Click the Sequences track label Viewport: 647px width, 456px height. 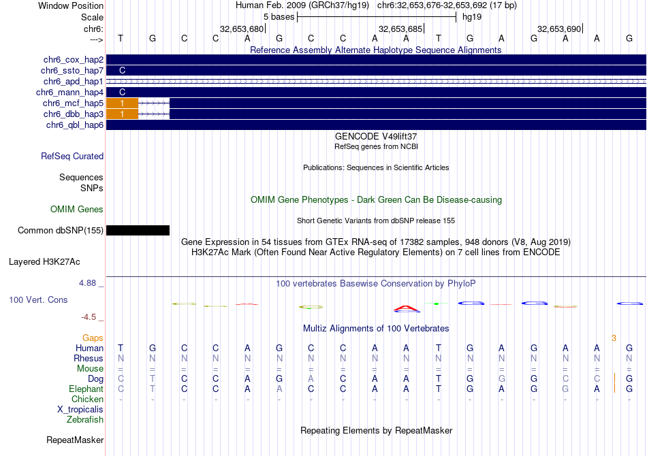coord(81,177)
